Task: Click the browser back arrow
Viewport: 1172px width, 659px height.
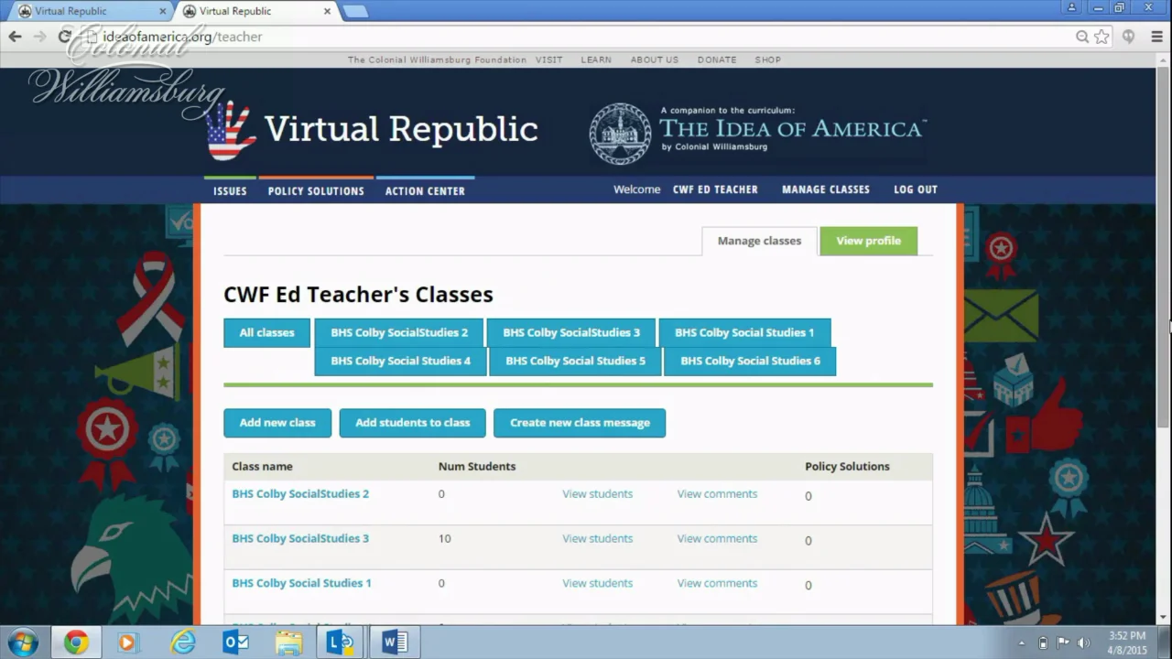Action: 16,37
